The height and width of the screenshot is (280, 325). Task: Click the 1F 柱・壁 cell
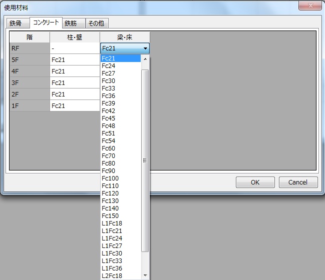click(75, 106)
